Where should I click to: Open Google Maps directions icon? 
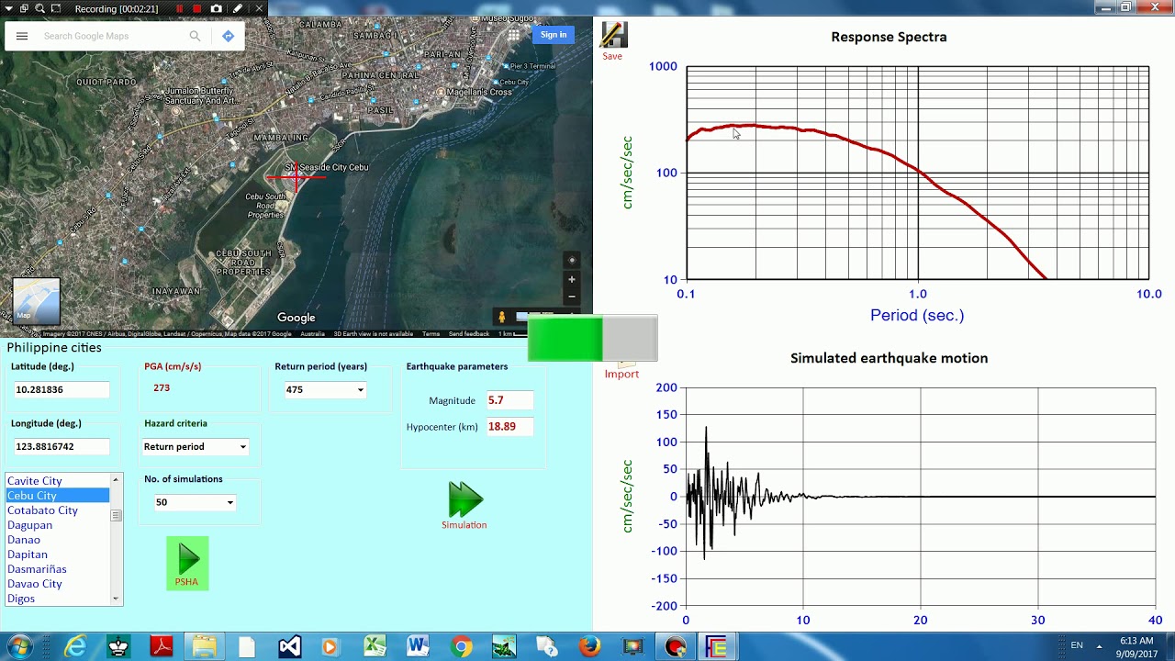[228, 36]
